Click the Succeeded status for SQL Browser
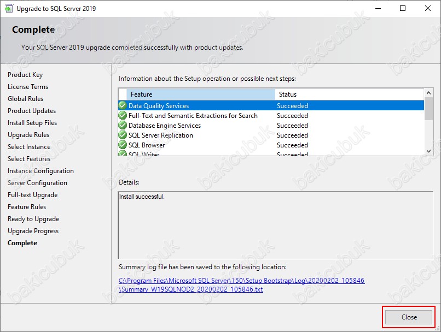 (x=292, y=145)
